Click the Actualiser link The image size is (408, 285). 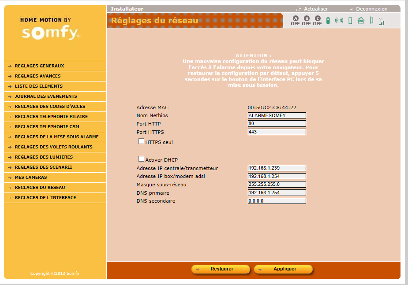316,9
